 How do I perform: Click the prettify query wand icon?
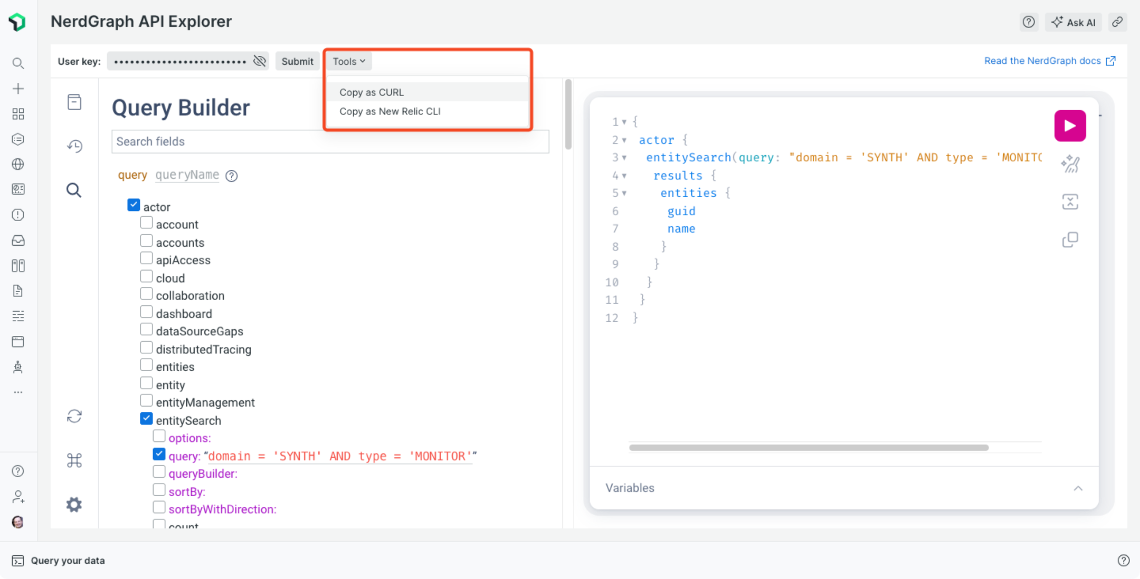[1070, 164]
